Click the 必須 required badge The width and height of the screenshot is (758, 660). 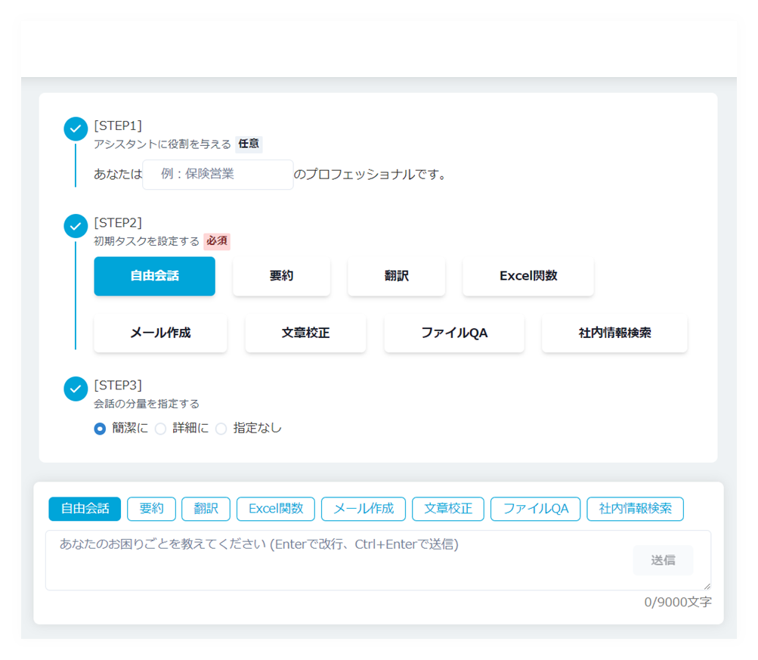(217, 241)
